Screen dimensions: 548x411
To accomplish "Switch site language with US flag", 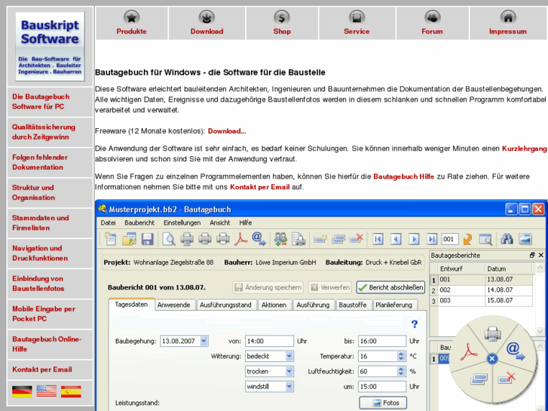I will pos(47,391).
